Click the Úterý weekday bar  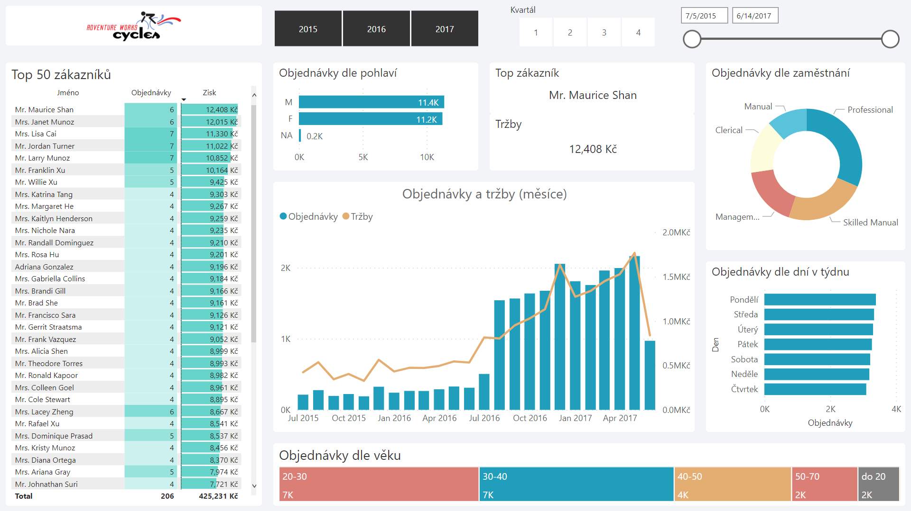coord(818,330)
